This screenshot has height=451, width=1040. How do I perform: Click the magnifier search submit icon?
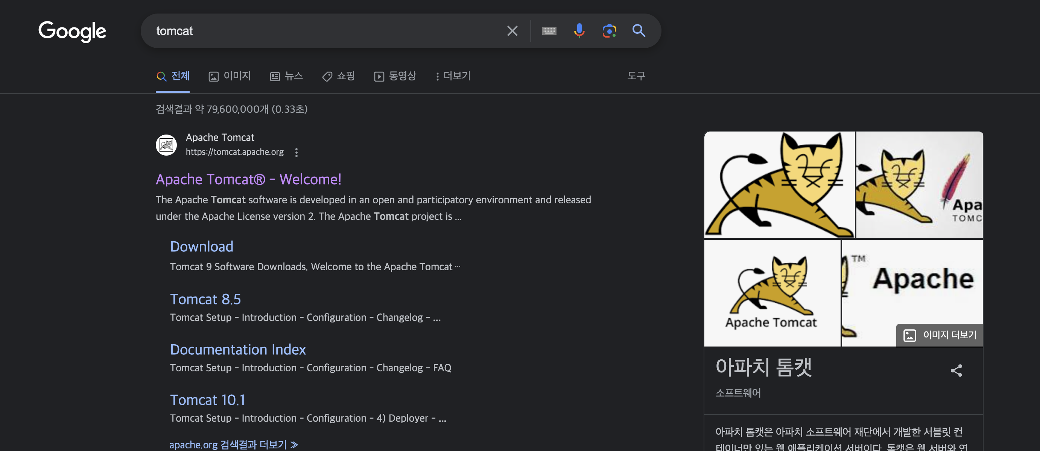(x=638, y=31)
